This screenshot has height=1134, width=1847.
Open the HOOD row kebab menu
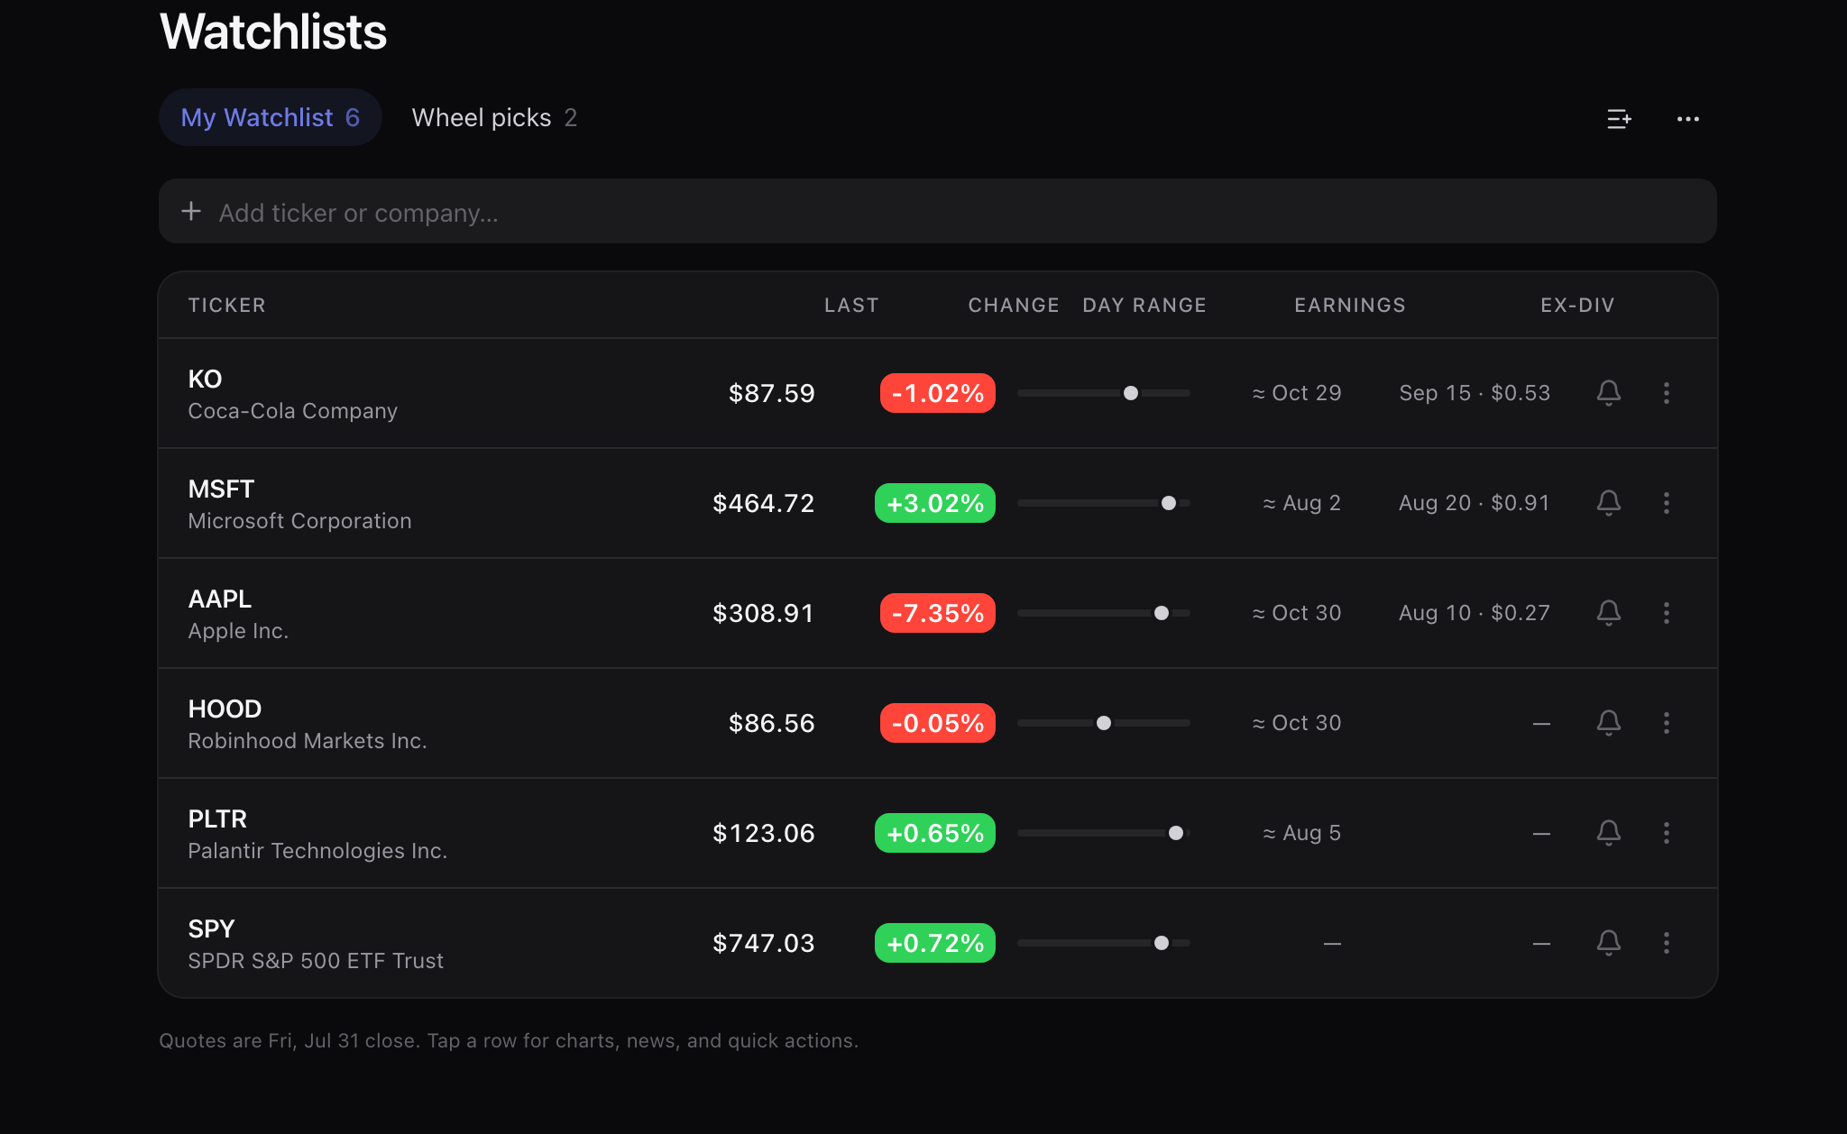click(x=1666, y=723)
